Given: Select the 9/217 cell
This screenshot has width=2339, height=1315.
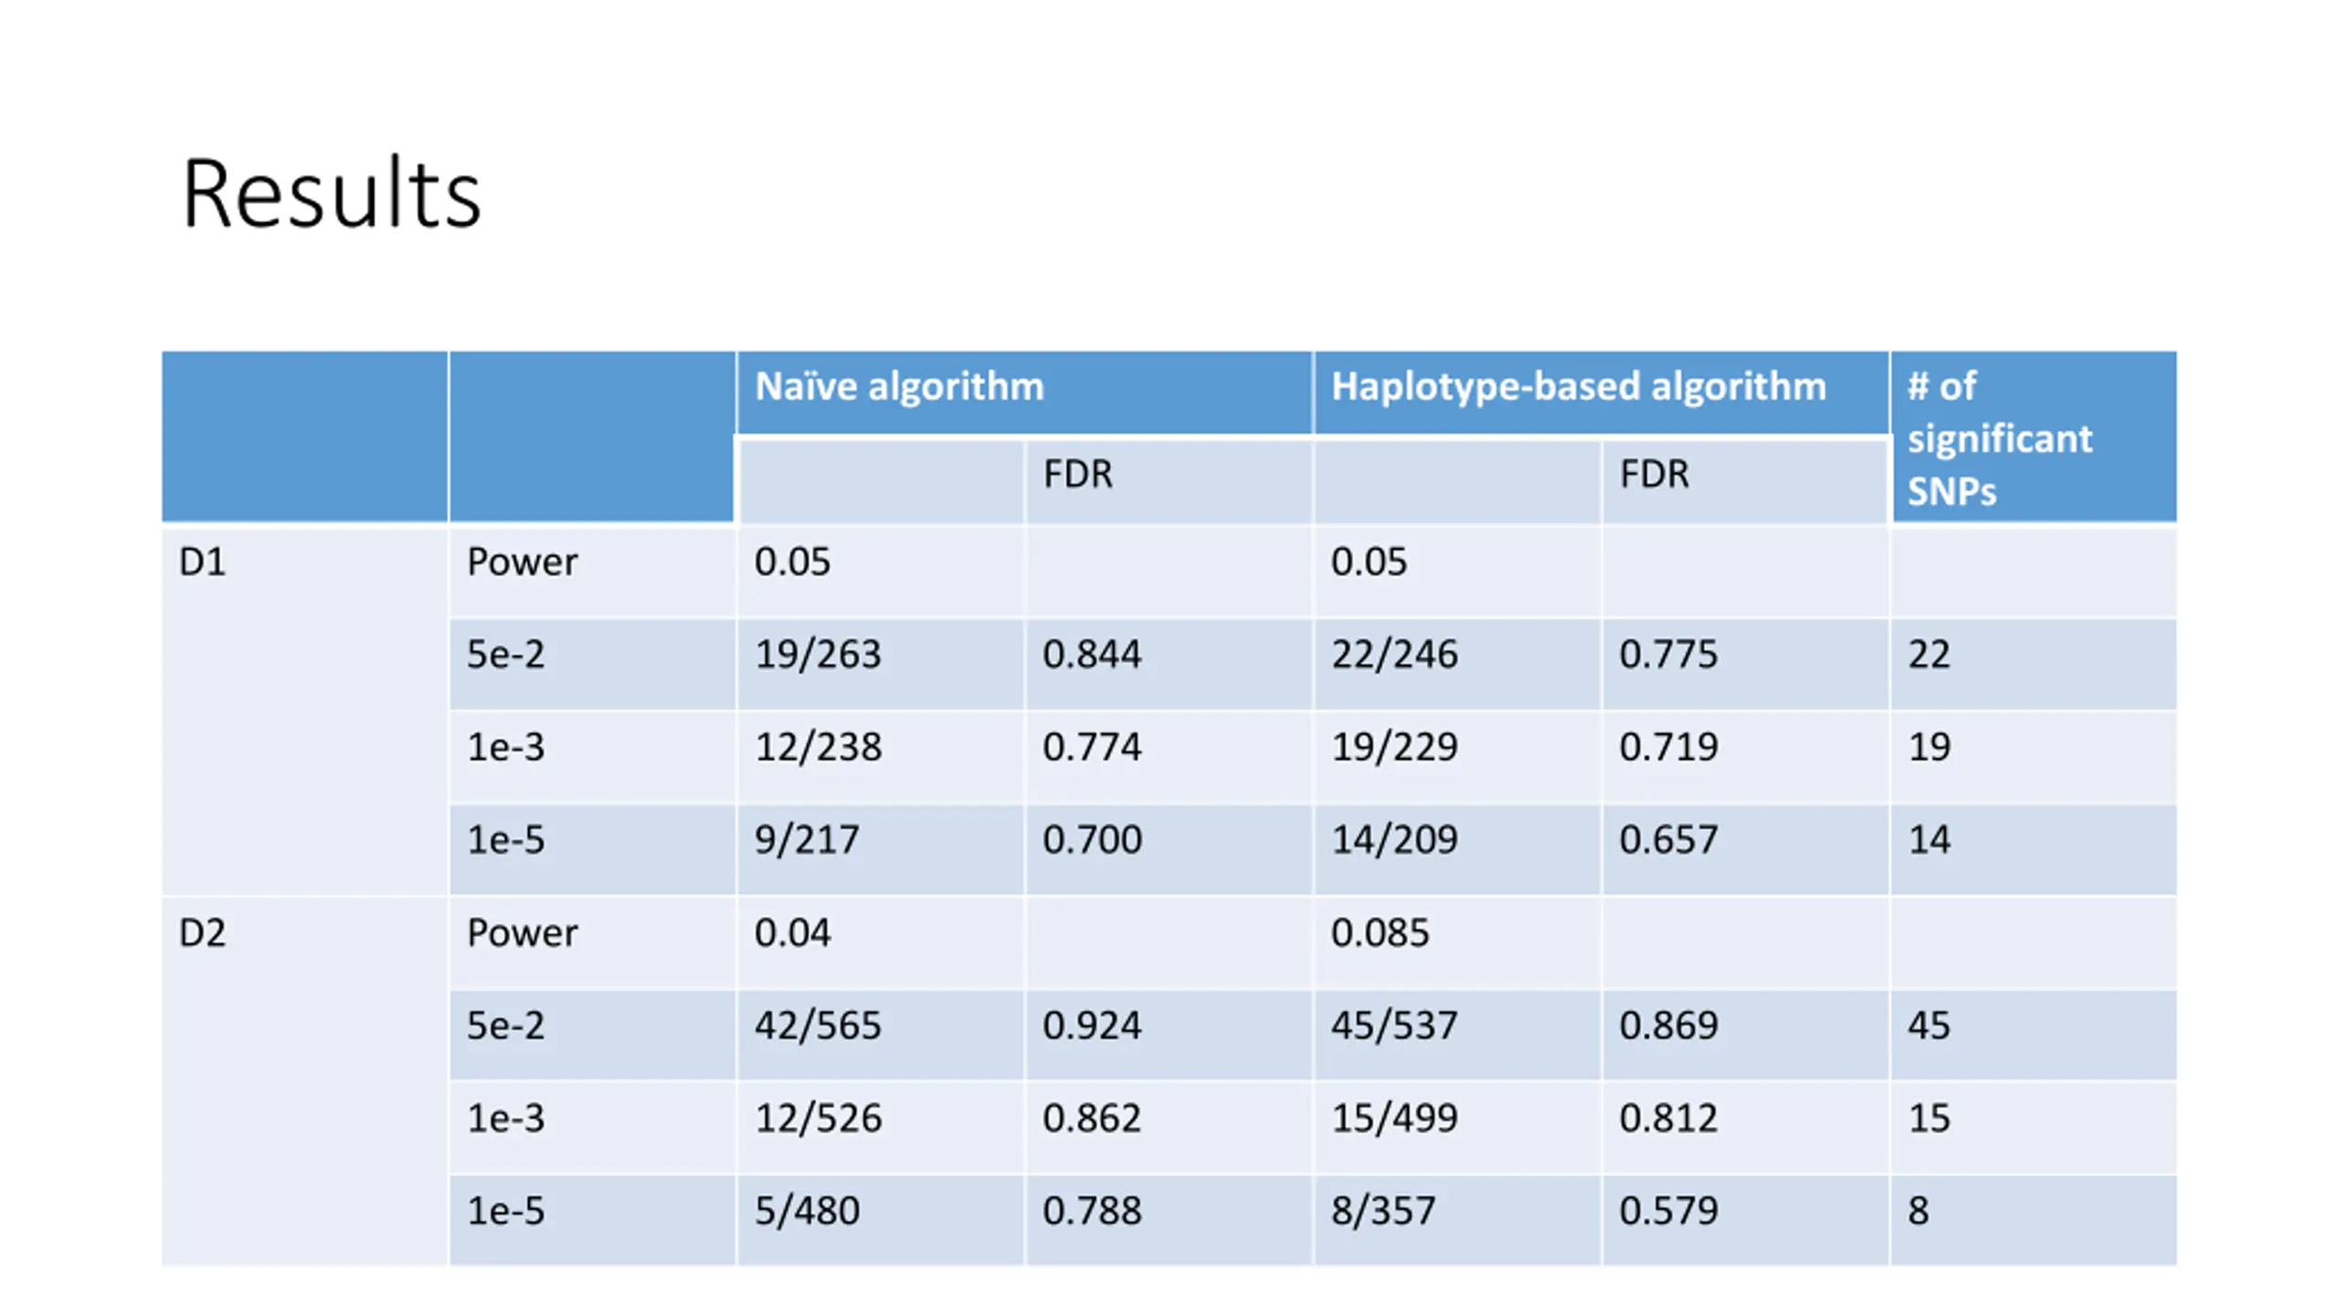Looking at the screenshot, I should pos(880,849).
